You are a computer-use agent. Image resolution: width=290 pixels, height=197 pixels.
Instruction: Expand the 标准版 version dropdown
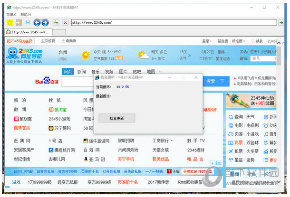[238, 41]
